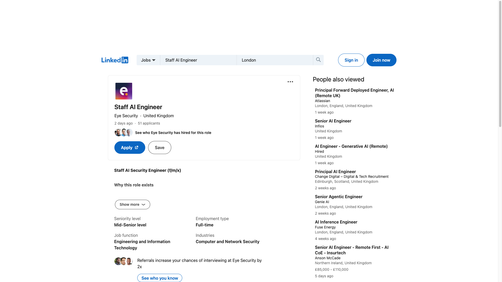Image resolution: width=502 pixels, height=282 pixels.
Task: Click the Join now button
Action: click(381, 60)
